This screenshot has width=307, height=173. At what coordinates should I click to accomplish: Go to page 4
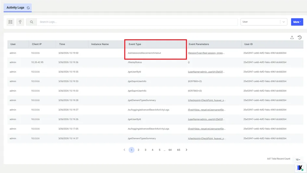pyautogui.click(x=152, y=150)
